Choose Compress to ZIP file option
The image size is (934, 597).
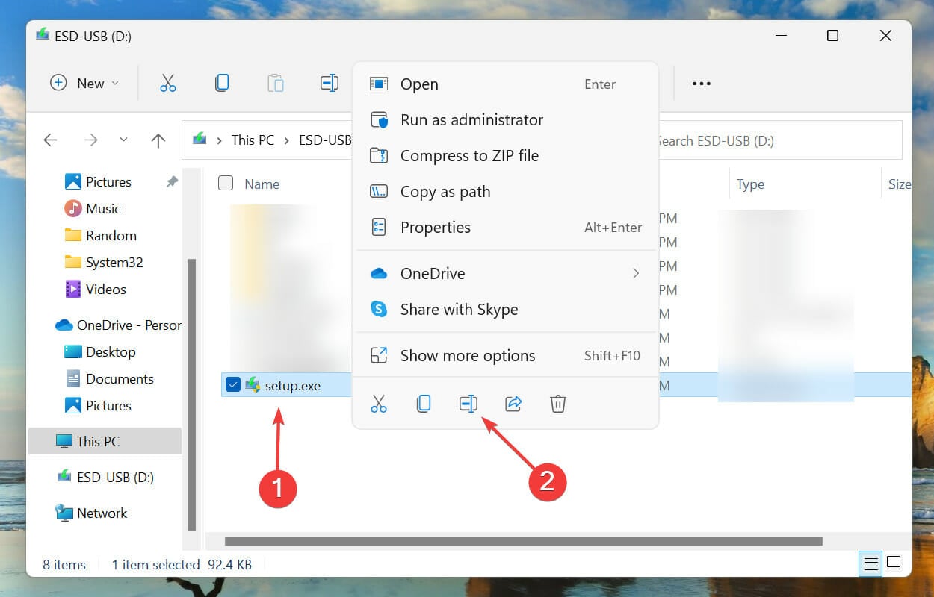coord(470,155)
